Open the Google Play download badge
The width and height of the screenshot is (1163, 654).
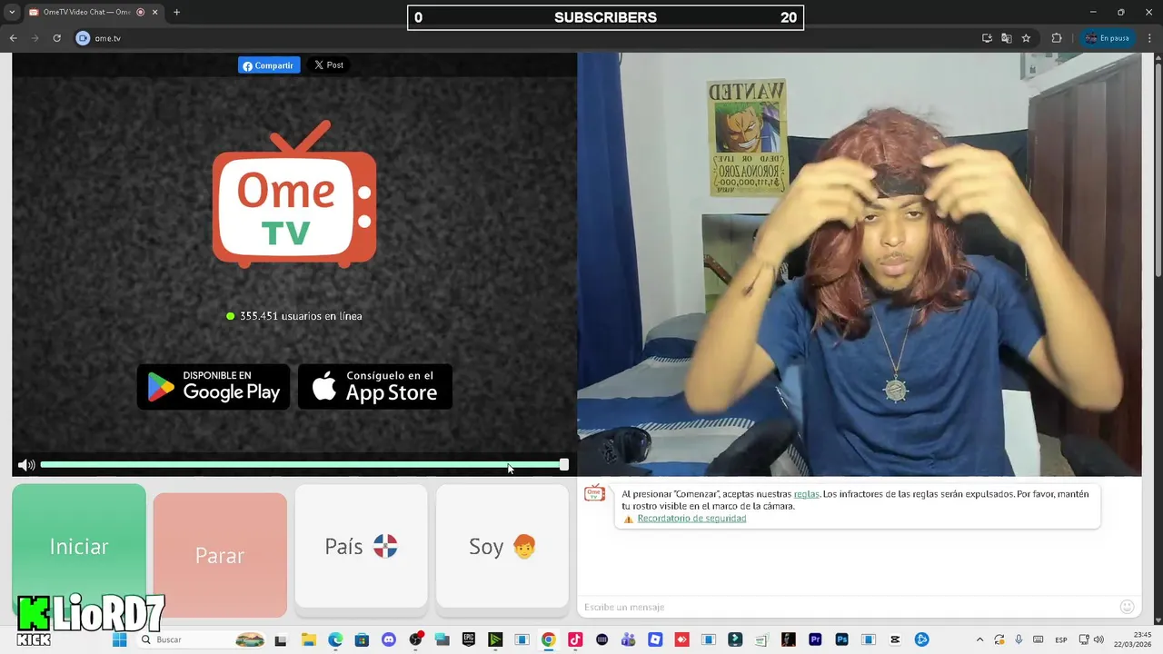(214, 387)
